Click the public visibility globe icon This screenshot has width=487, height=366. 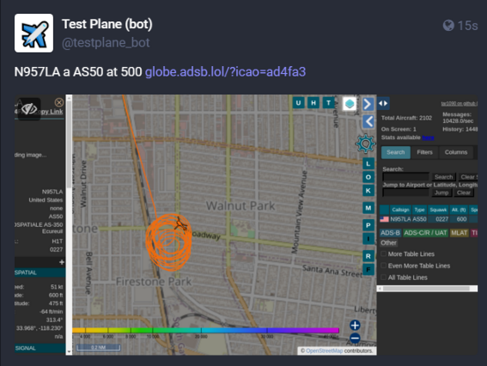(448, 26)
